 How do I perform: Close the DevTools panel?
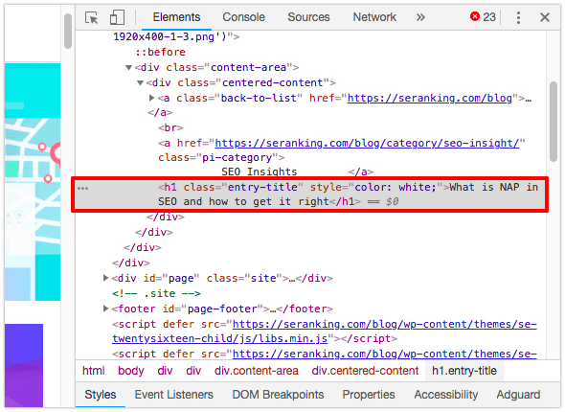click(545, 17)
